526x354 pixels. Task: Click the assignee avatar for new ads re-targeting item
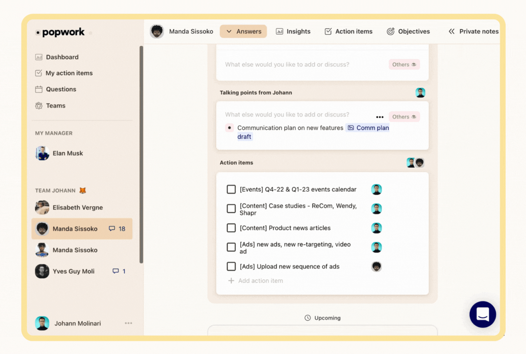(x=377, y=247)
